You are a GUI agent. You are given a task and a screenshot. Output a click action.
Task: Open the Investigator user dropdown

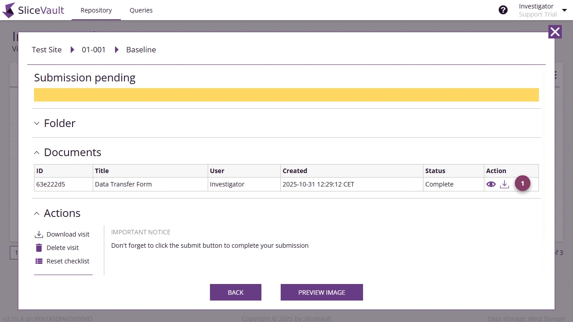564,10
